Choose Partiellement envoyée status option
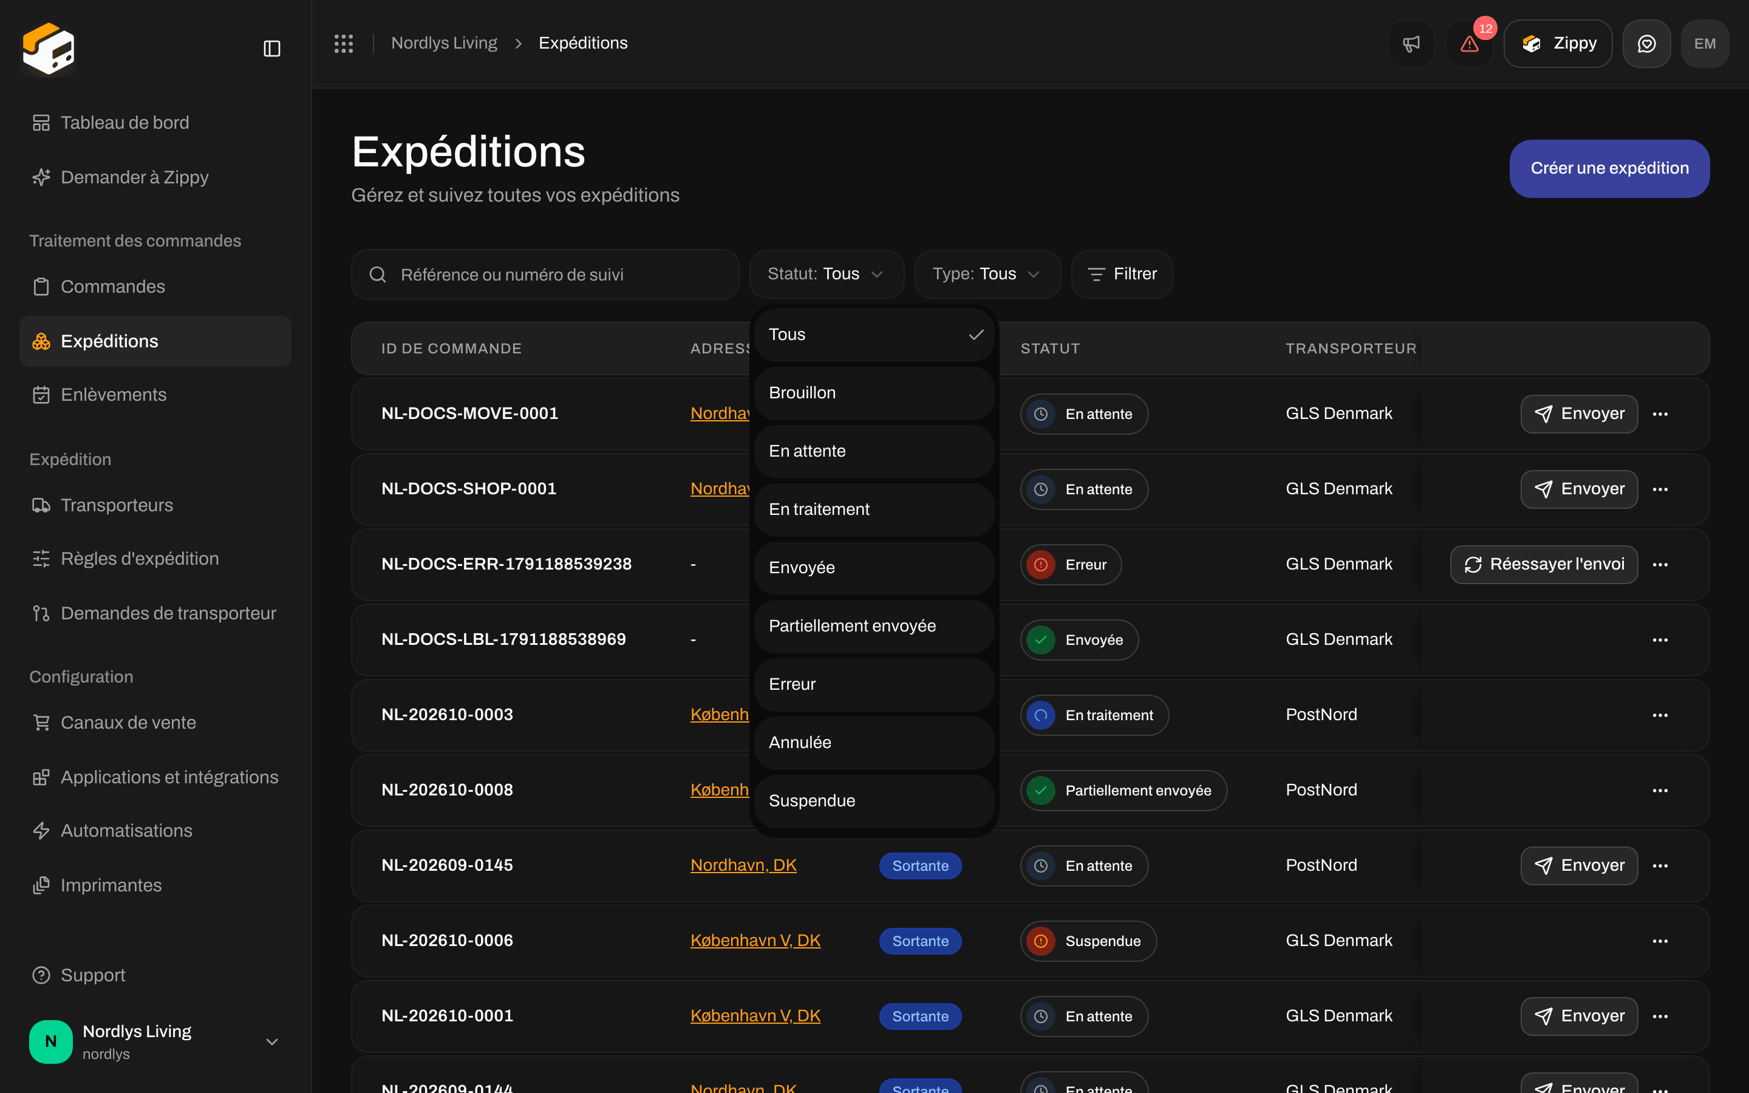 874,626
